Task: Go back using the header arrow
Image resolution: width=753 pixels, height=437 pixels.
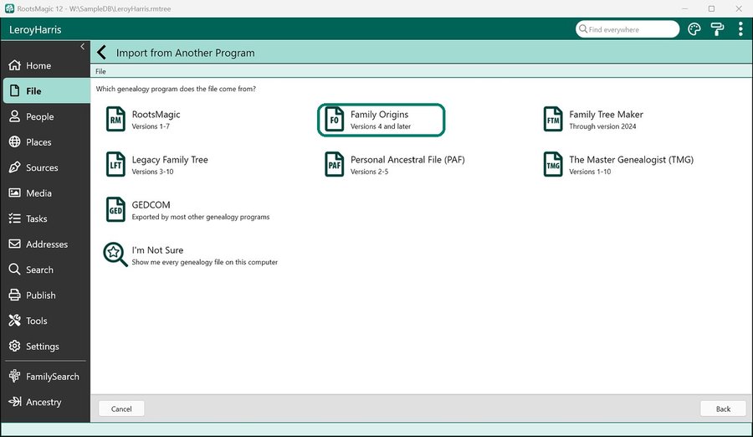Action: 101,53
